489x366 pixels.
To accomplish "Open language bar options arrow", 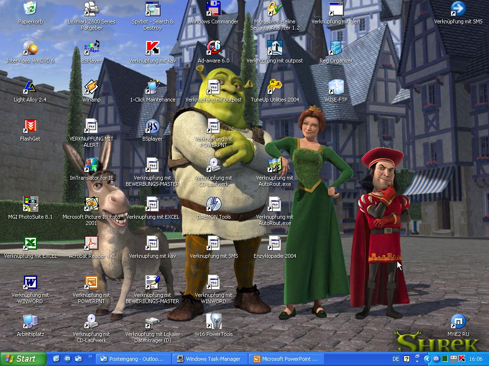I will pyautogui.click(x=417, y=361).
